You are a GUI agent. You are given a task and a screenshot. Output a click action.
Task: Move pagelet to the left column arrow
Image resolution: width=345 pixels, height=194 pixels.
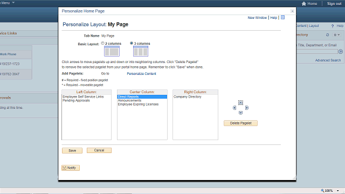(x=234, y=108)
